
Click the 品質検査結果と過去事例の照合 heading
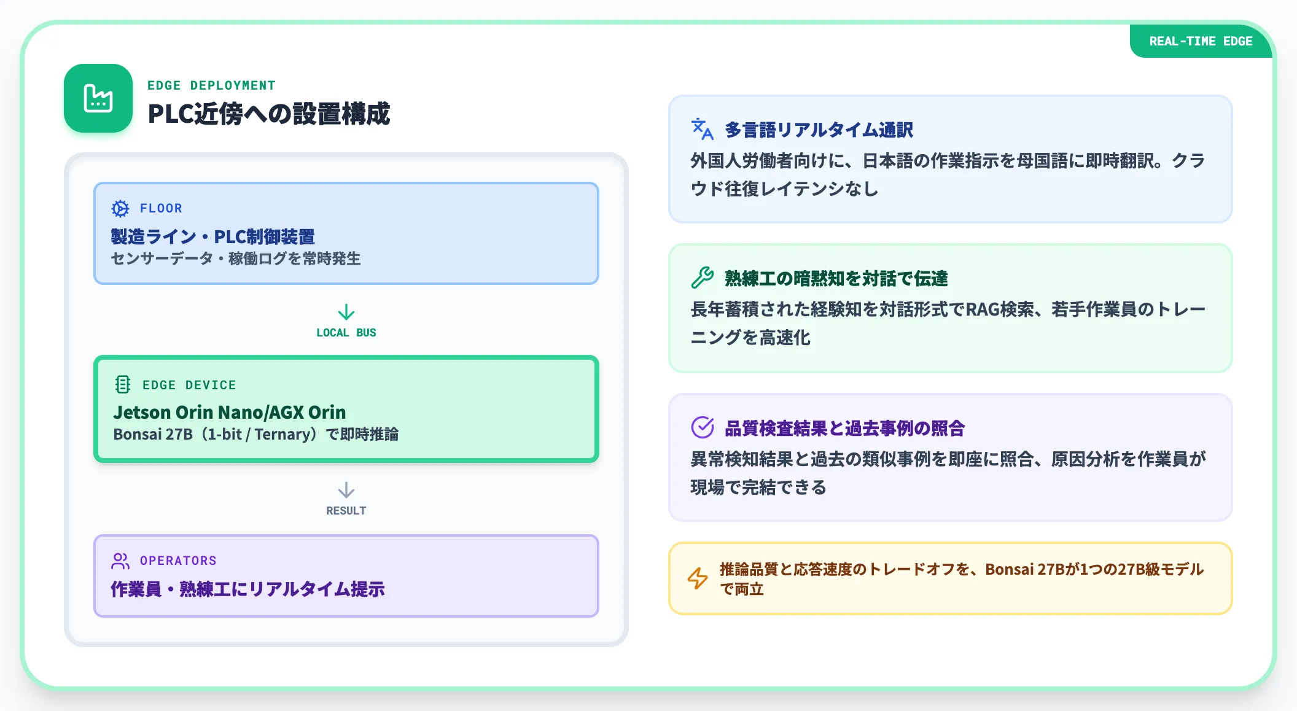(844, 428)
